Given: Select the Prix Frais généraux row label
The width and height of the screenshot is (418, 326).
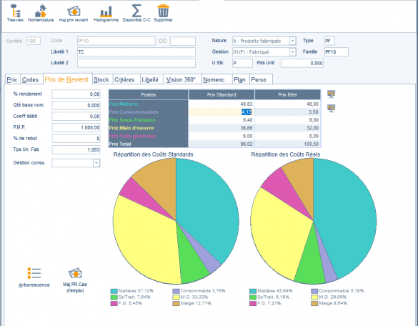Looking at the screenshot, I should coord(132,136).
